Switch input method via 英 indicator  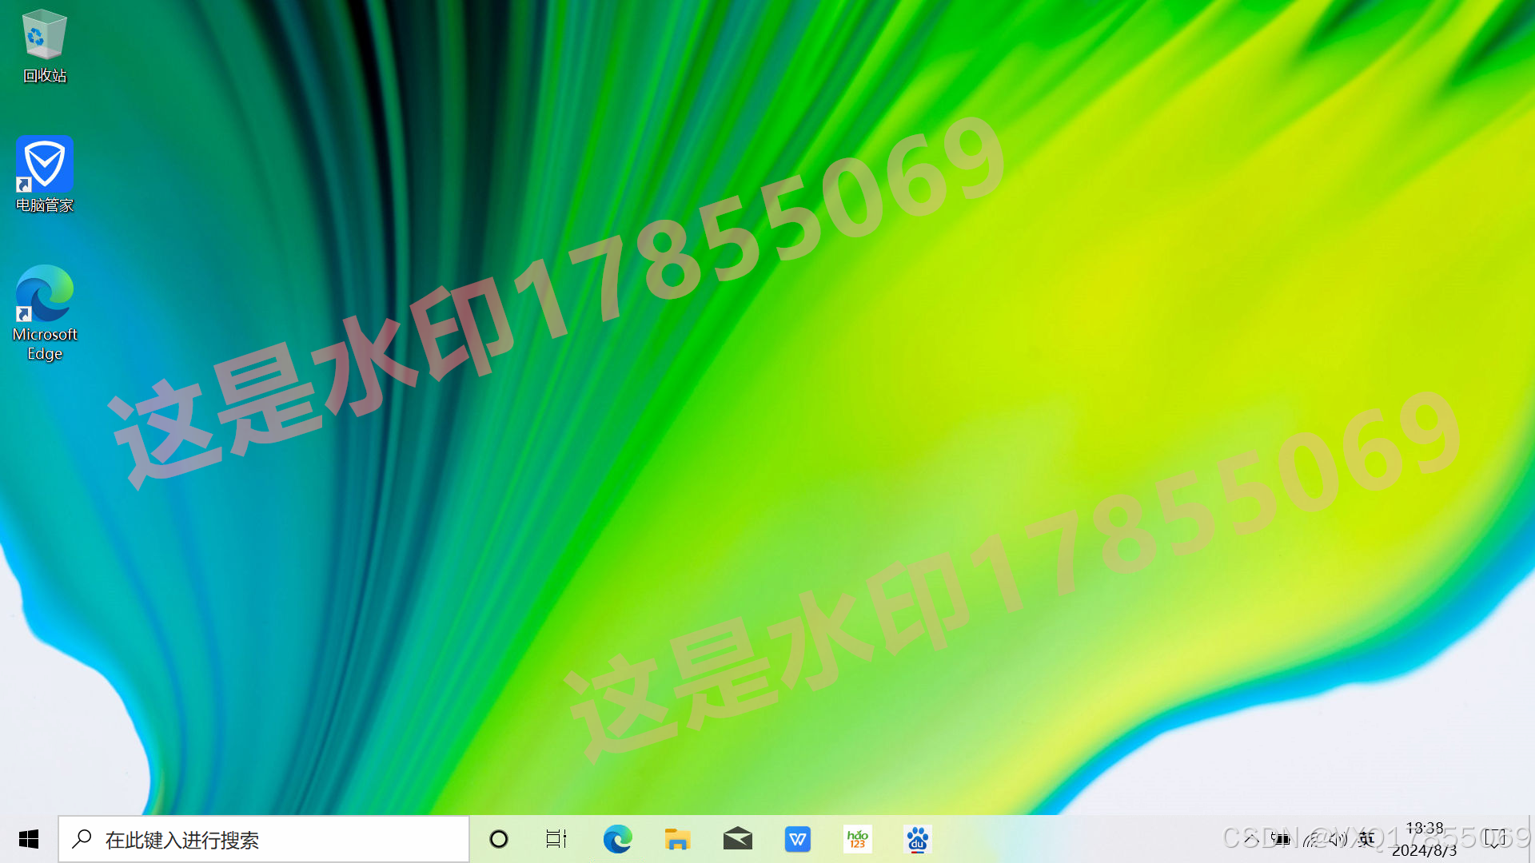pos(1367,838)
